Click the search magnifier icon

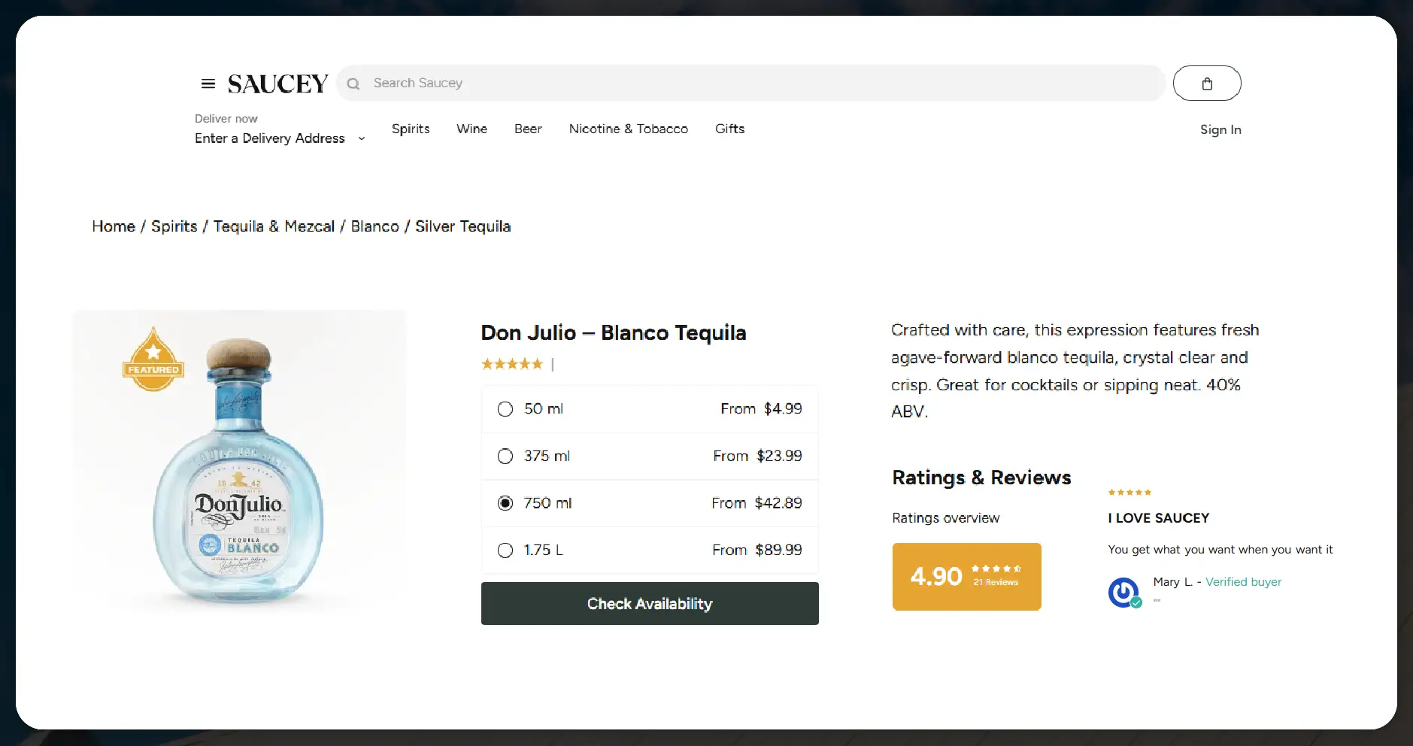[x=353, y=83]
